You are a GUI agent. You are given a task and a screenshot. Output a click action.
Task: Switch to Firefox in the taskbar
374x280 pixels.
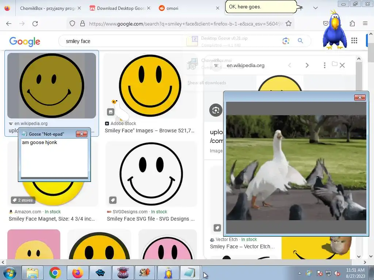pos(78,273)
